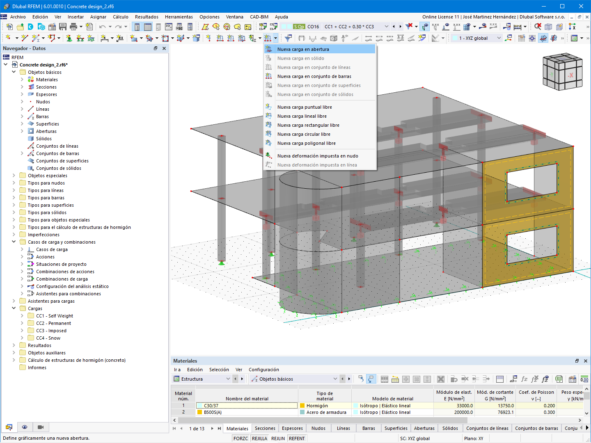Click the navigation cube in the viewport

pyautogui.click(x=562, y=72)
